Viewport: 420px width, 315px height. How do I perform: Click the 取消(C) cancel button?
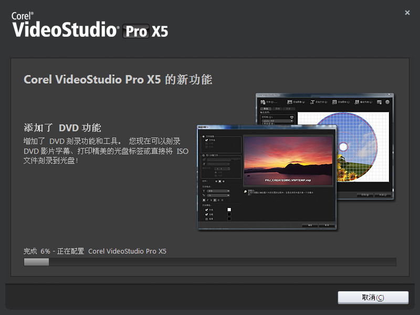[x=373, y=297]
